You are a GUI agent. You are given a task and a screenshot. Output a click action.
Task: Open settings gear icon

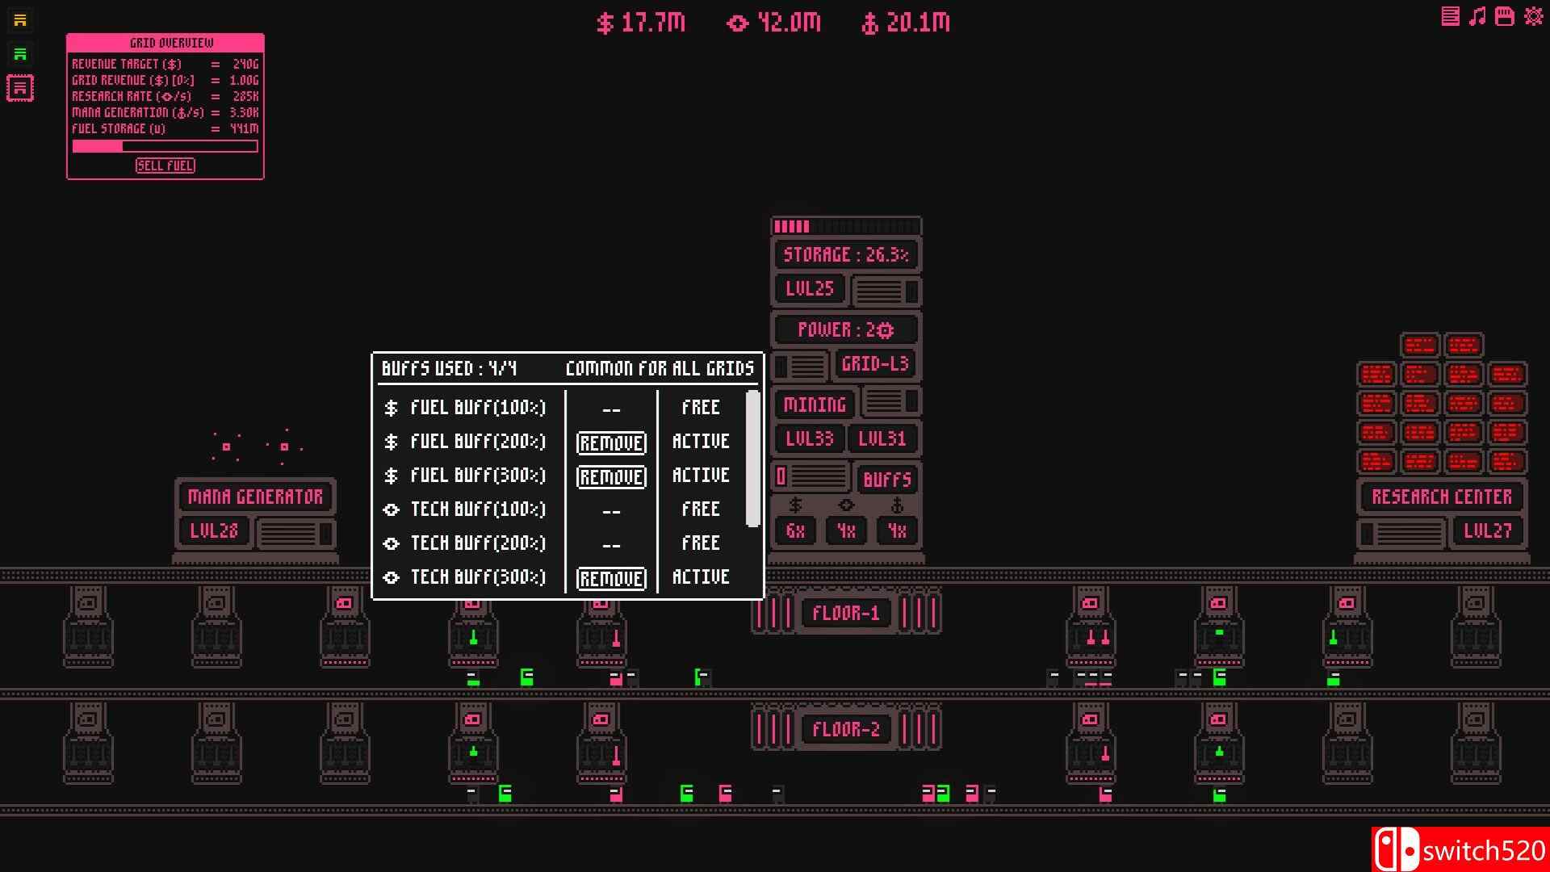coord(1533,16)
